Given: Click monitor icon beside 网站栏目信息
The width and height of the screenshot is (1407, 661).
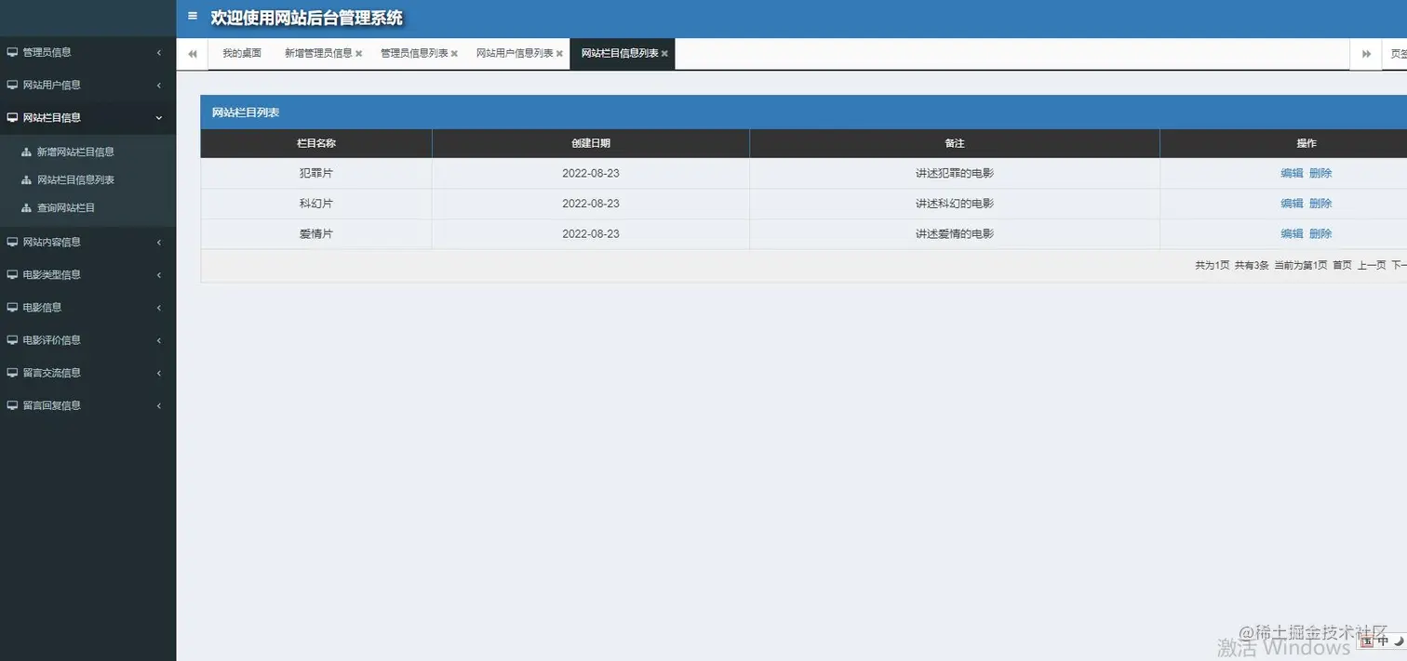Looking at the screenshot, I should click(x=12, y=118).
